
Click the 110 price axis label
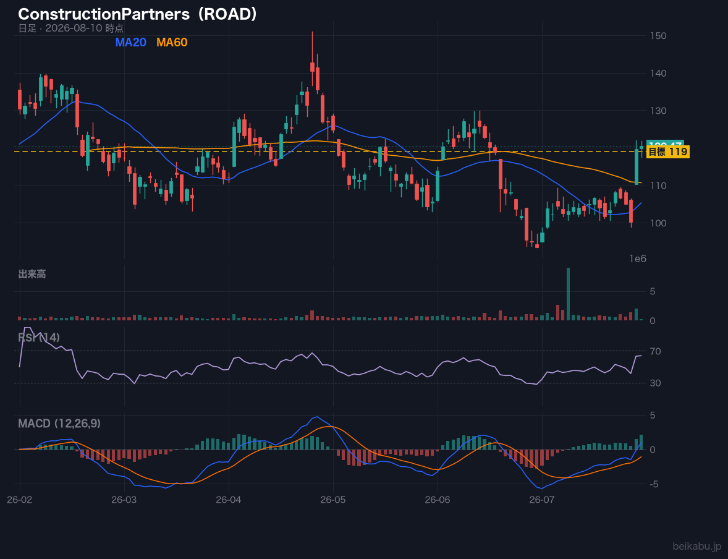(x=658, y=186)
